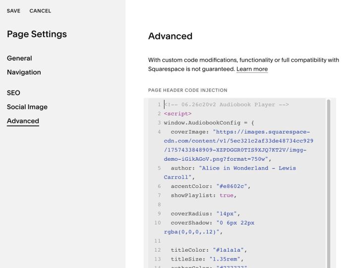
Task: Click the showPlaylist true value
Action: tap(227, 195)
